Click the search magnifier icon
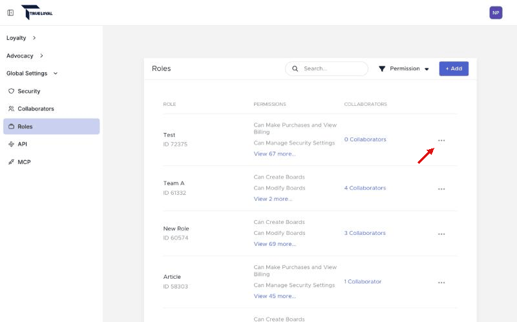Screen dimensions: 517x322 (x=295, y=68)
